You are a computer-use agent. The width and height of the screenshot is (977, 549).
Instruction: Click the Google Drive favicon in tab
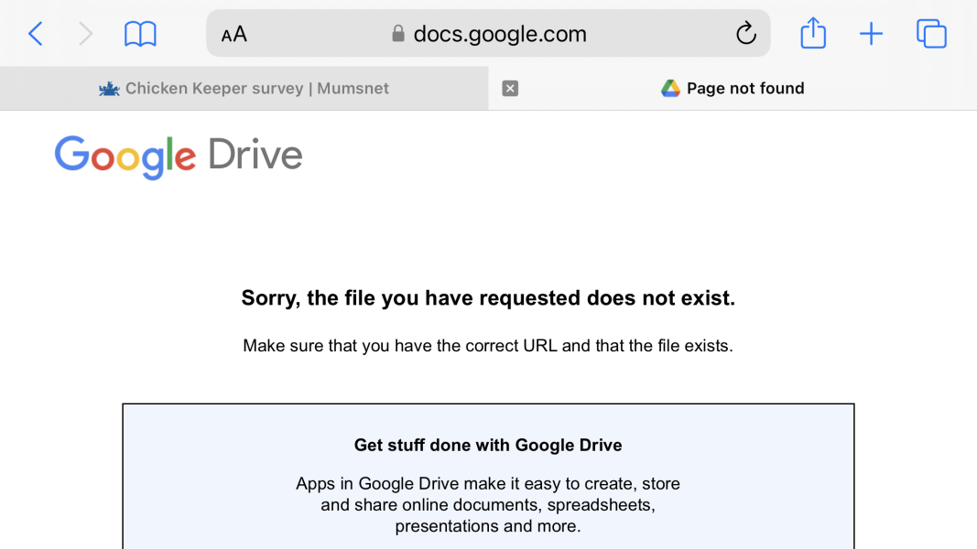click(671, 88)
